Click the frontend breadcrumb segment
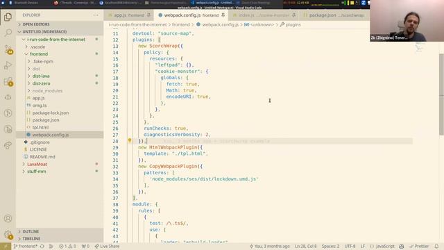Image resolution: width=444 pixels, height=250 pixels. point(180,25)
